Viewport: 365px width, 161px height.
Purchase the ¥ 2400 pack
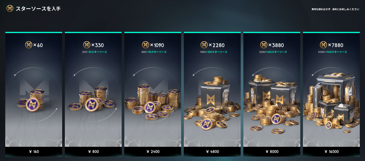153,151
